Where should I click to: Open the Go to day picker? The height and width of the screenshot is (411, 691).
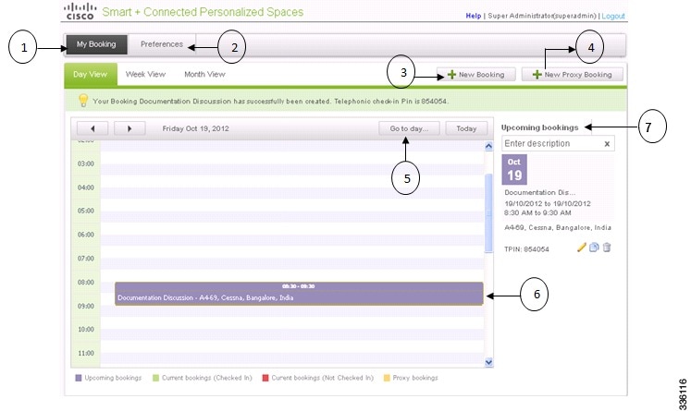pyautogui.click(x=409, y=128)
